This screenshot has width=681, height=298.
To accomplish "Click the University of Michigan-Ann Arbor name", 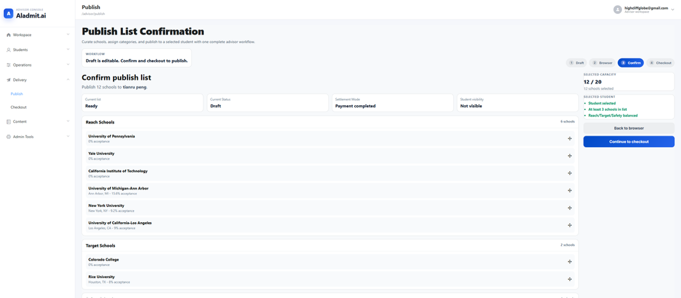I will tap(119, 188).
